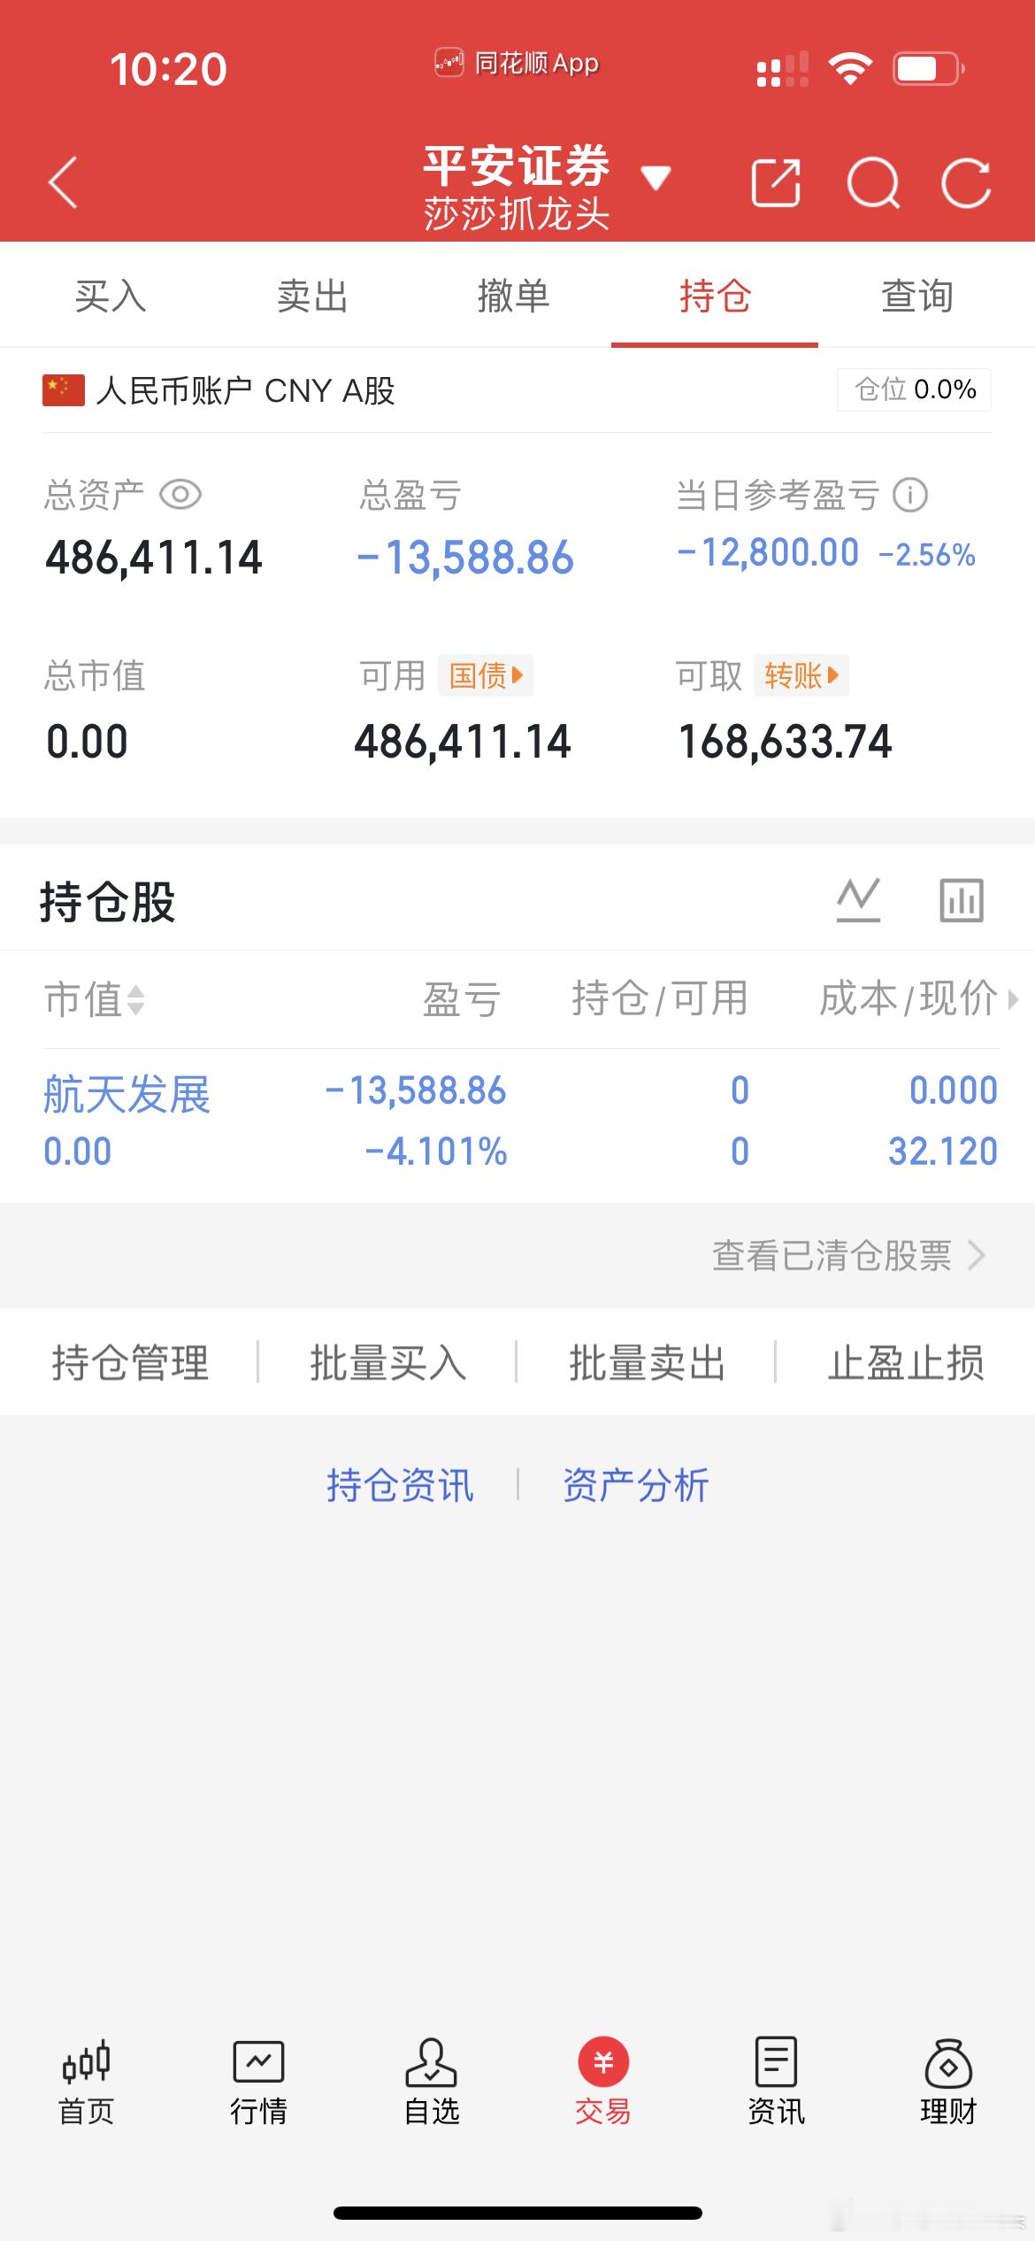Open 理财 in bottom navigation

(948, 2083)
